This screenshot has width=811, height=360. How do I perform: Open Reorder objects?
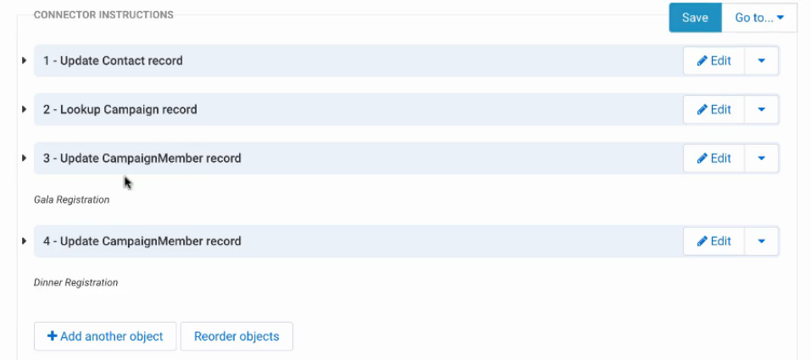237,336
